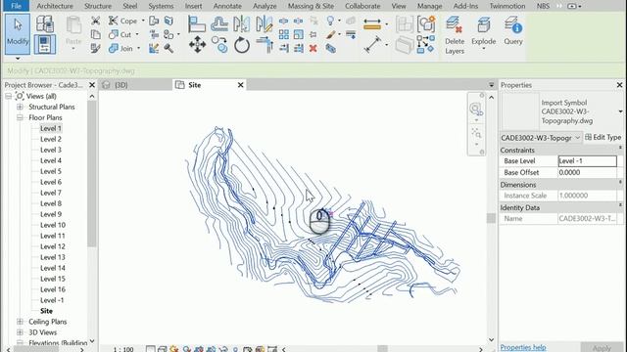Click the Query button
This screenshot has height=352, width=627.
(513, 31)
